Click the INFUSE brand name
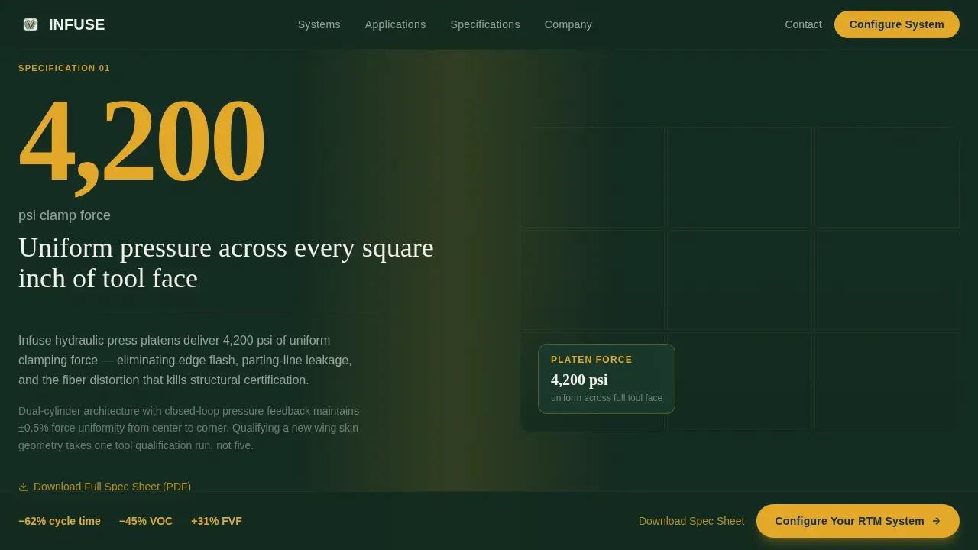Image resolution: width=978 pixels, height=550 pixels. click(x=76, y=24)
